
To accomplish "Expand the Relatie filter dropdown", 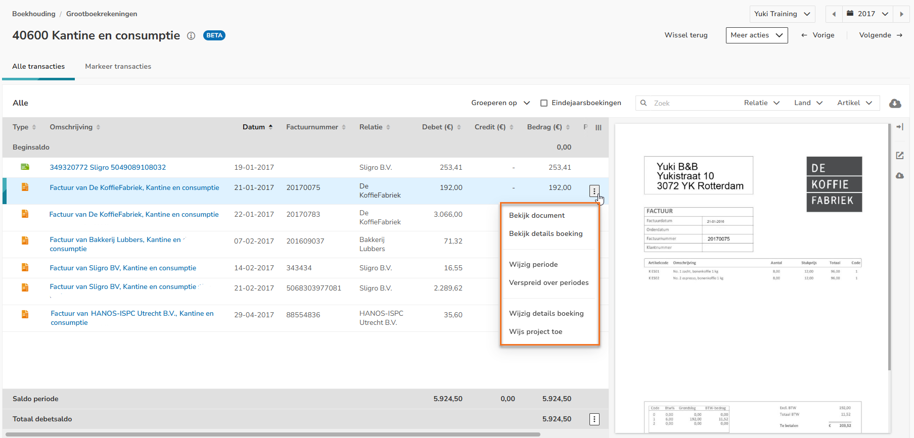I will click(761, 103).
